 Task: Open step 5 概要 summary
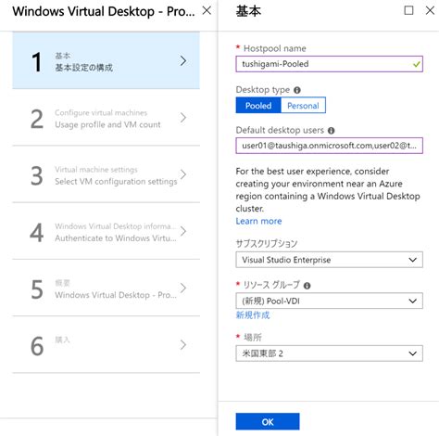point(106,288)
